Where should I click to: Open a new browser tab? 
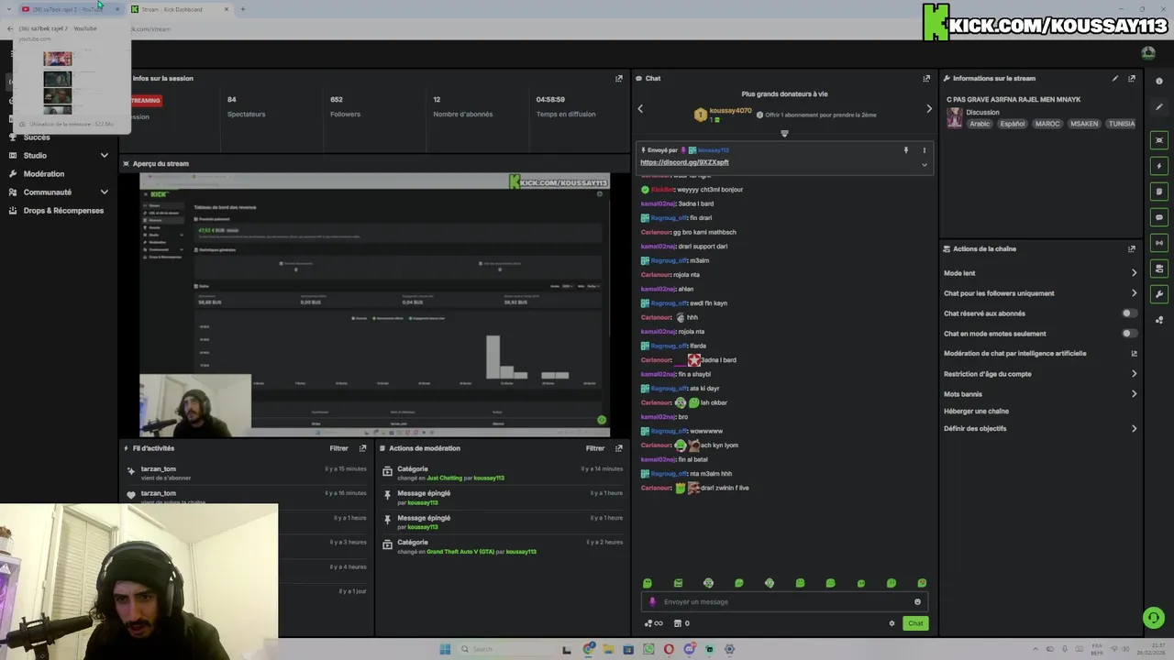click(242, 9)
